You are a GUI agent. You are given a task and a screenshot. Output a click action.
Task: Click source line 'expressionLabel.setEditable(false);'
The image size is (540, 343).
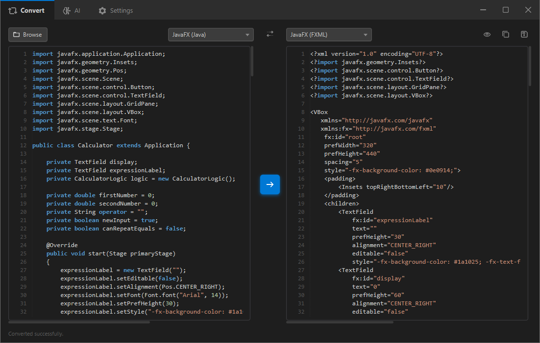coord(122,278)
